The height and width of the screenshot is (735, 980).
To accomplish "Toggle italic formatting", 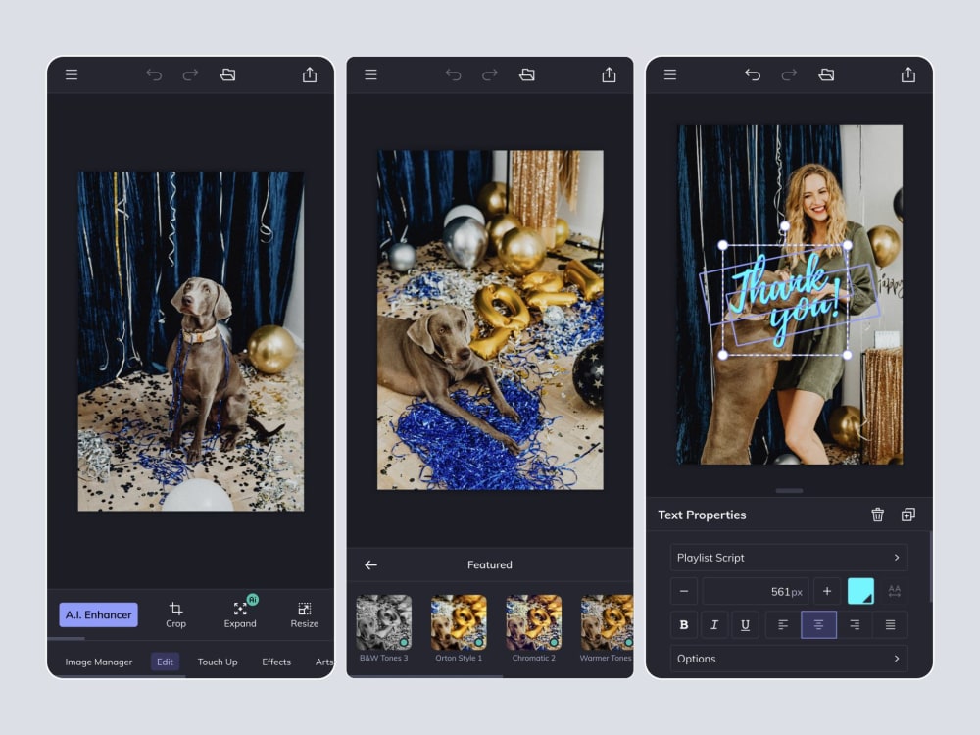I will pos(714,625).
